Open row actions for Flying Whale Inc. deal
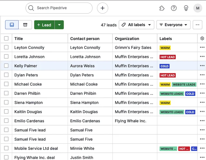The height and width of the screenshot is (160, 206). [x=202, y=157]
